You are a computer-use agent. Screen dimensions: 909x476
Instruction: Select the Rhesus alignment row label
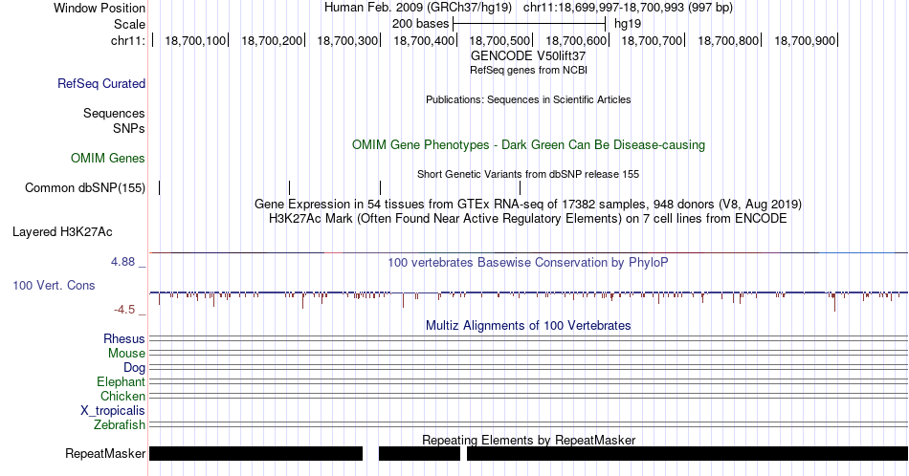point(124,338)
